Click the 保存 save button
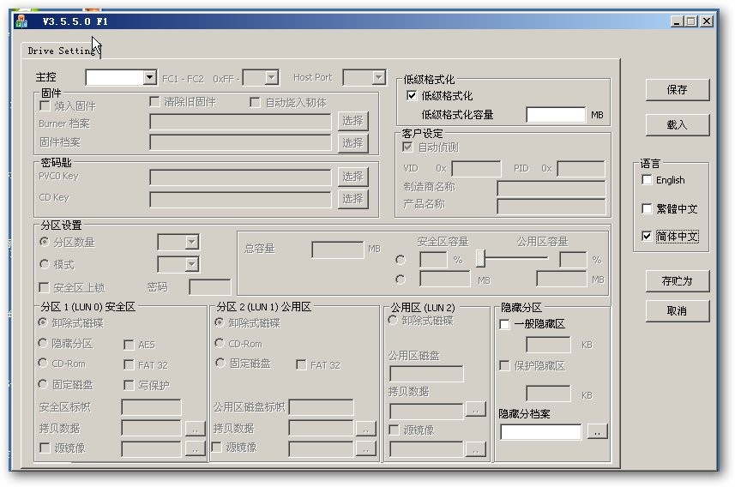This screenshot has height=487, width=735. pyautogui.click(x=677, y=89)
